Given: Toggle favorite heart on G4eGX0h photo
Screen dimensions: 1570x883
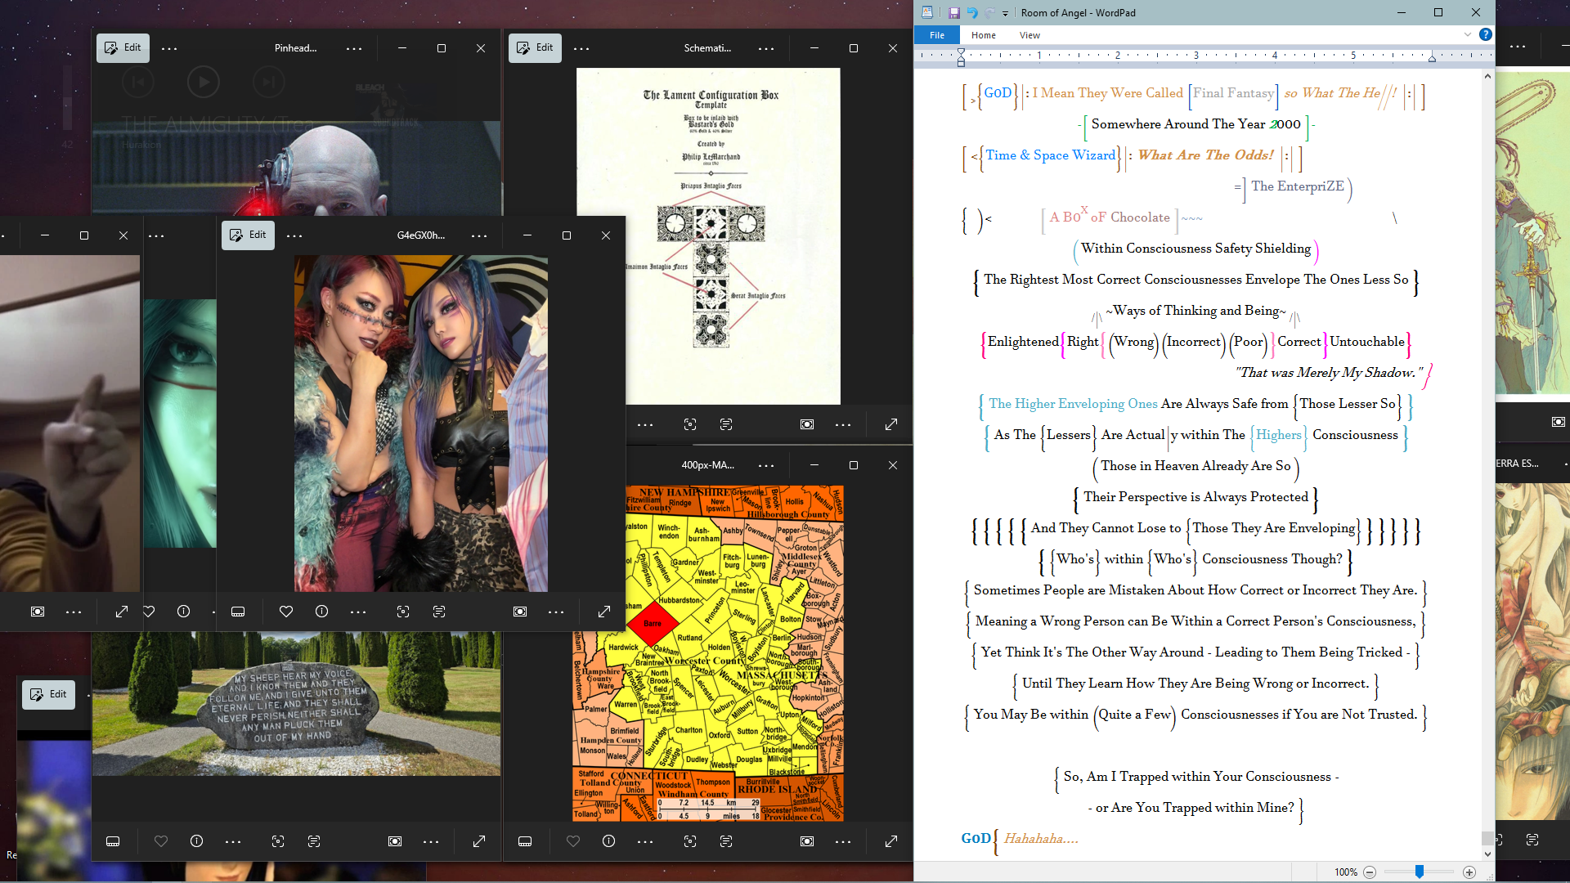Looking at the screenshot, I should point(286,612).
